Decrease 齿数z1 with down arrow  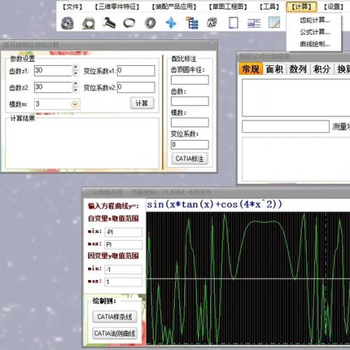[x=76, y=73]
